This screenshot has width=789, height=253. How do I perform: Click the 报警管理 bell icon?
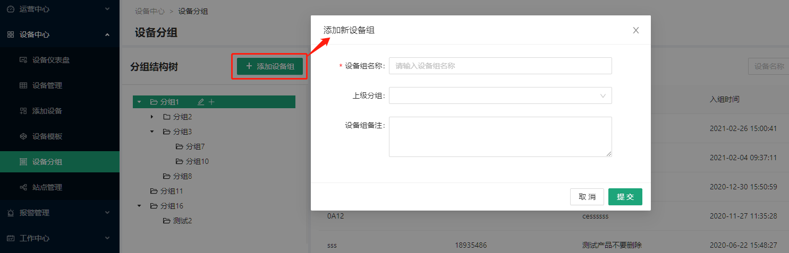tap(11, 213)
